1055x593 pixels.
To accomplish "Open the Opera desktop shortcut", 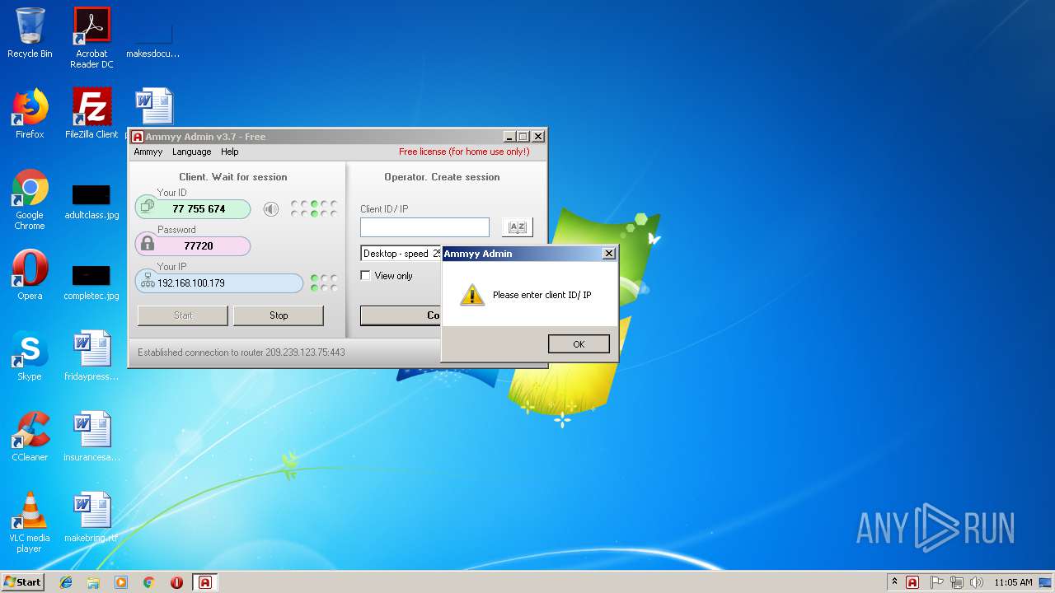I will pyautogui.click(x=30, y=275).
